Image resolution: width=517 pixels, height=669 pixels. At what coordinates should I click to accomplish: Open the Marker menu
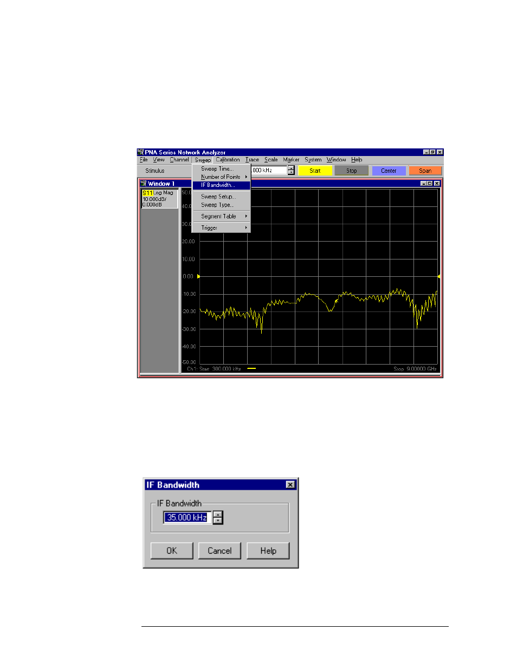click(291, 160)
